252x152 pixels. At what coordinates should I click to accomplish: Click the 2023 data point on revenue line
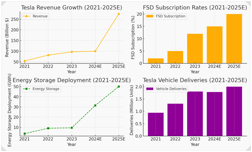72,52
